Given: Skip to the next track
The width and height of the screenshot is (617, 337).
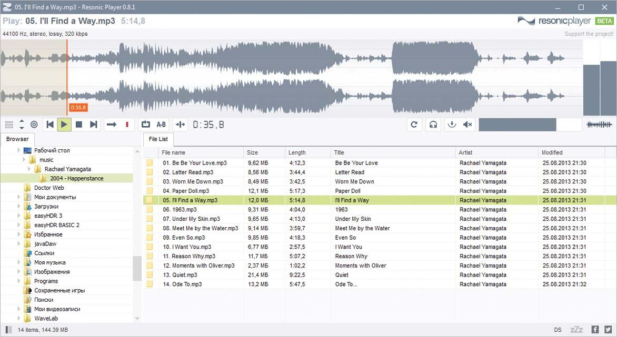Looking at the screenshot, I should tap(94, 125).
